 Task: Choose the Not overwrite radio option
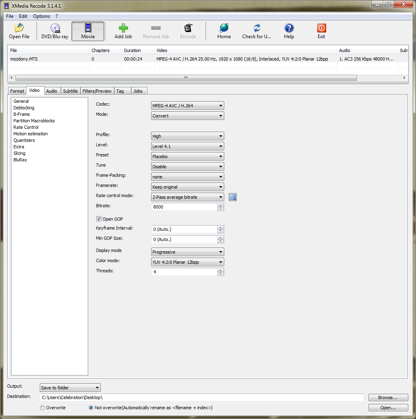click(x=91, y=408)
